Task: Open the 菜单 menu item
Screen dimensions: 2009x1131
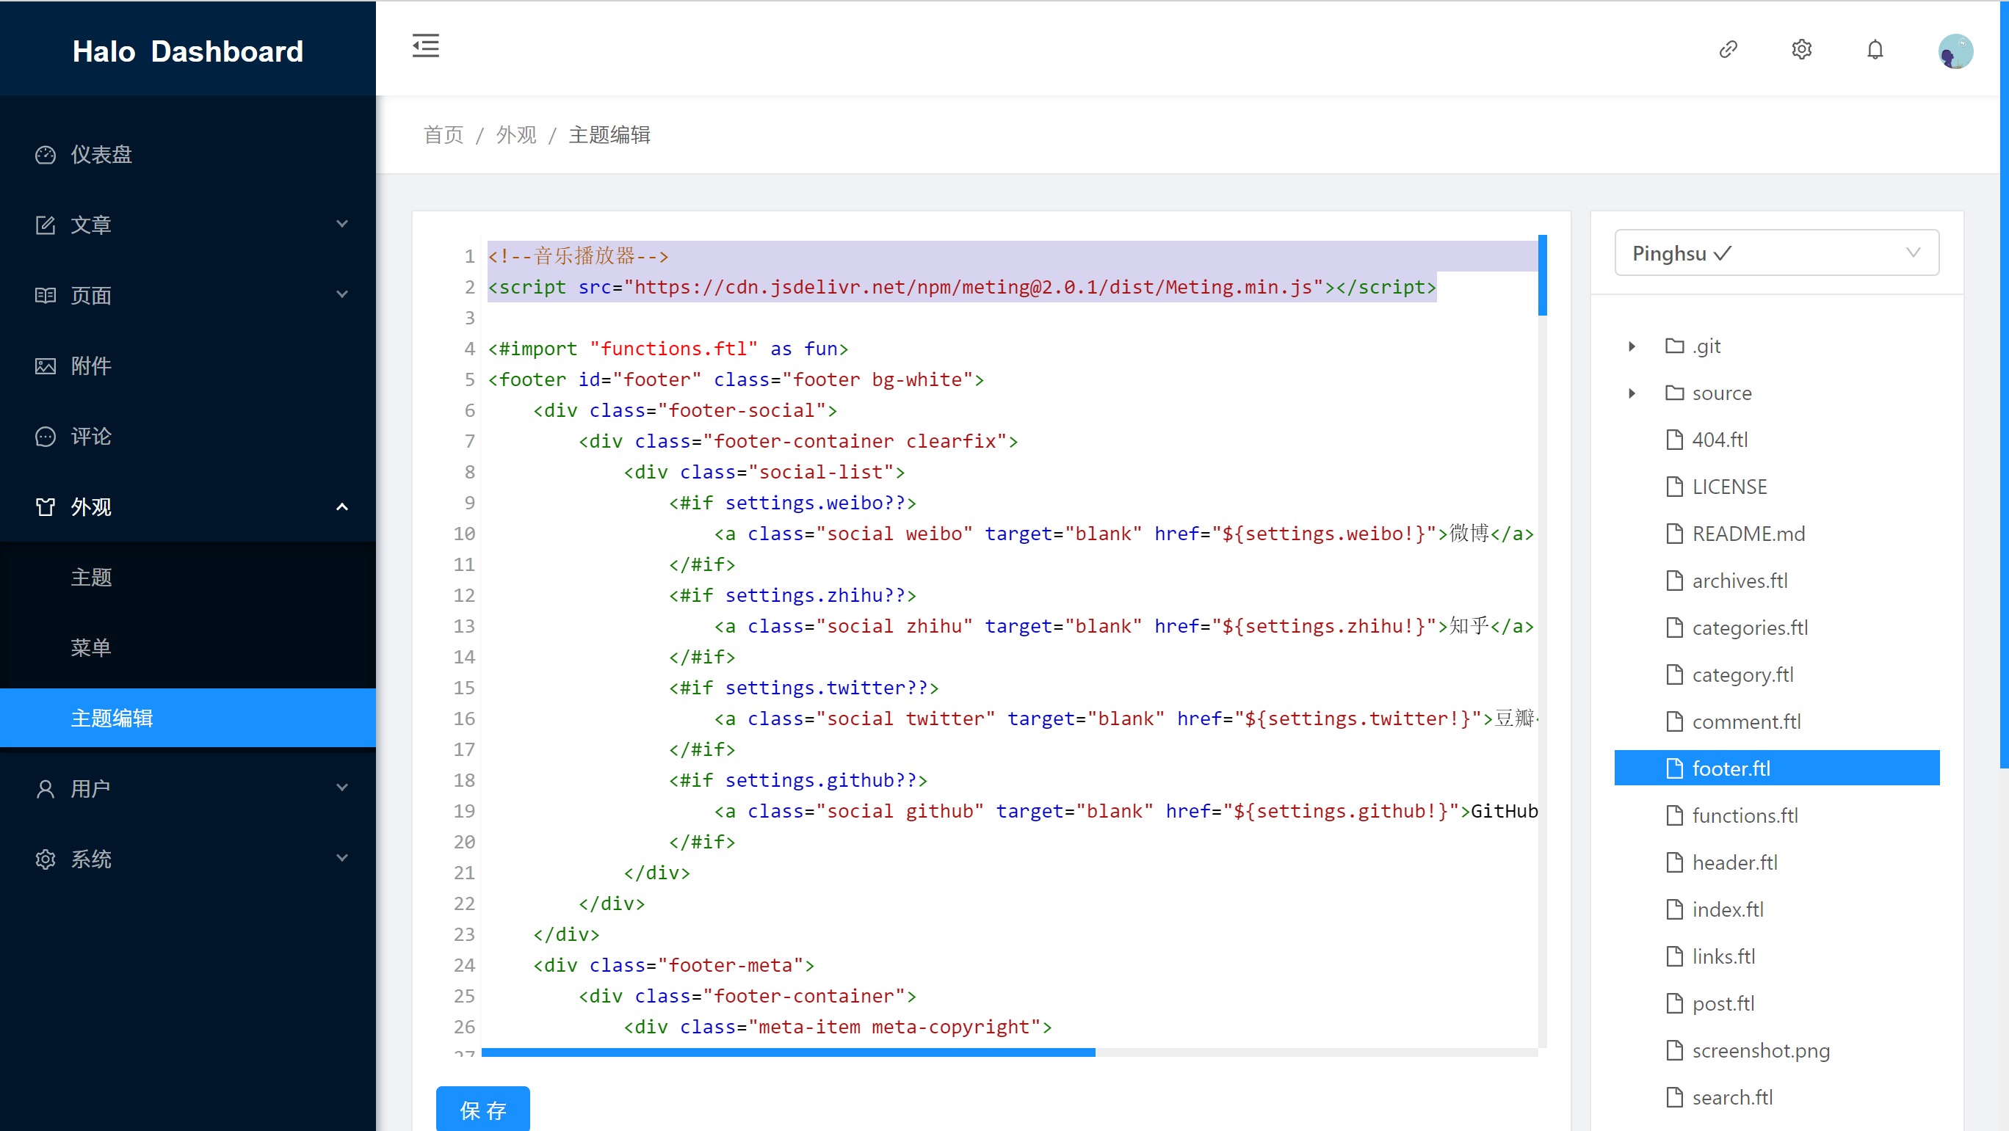Action: tap(188, 647)
